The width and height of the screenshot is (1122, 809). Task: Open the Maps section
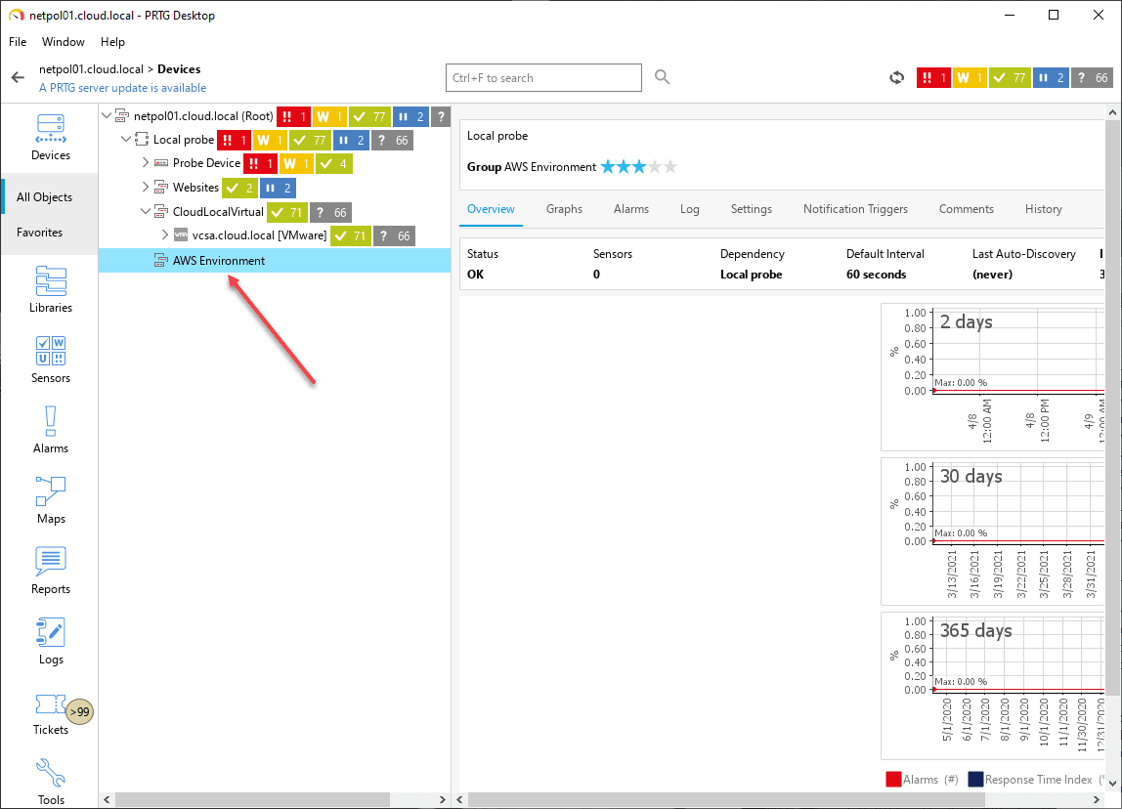click(50, 500)
